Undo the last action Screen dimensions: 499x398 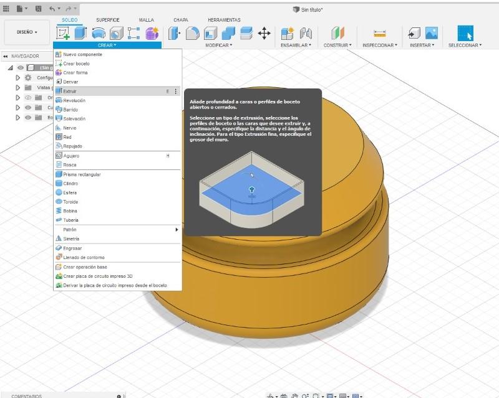pos(52,9)
